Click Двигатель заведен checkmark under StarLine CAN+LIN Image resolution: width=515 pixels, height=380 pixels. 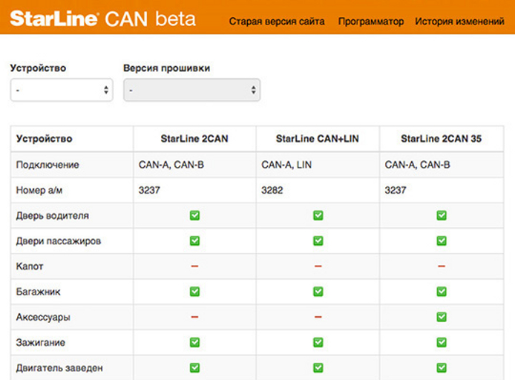(318, 368)
